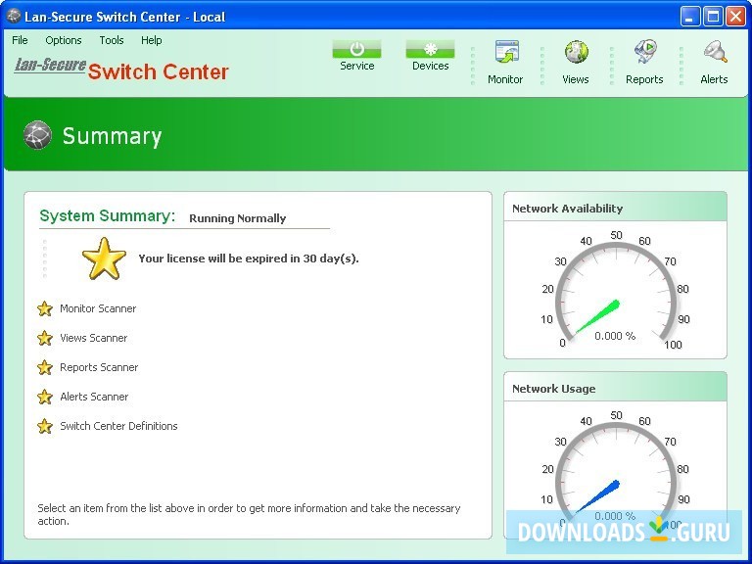This screenshot has height=564, width=752.
Task: Click the Service power button
Action: 356,49
